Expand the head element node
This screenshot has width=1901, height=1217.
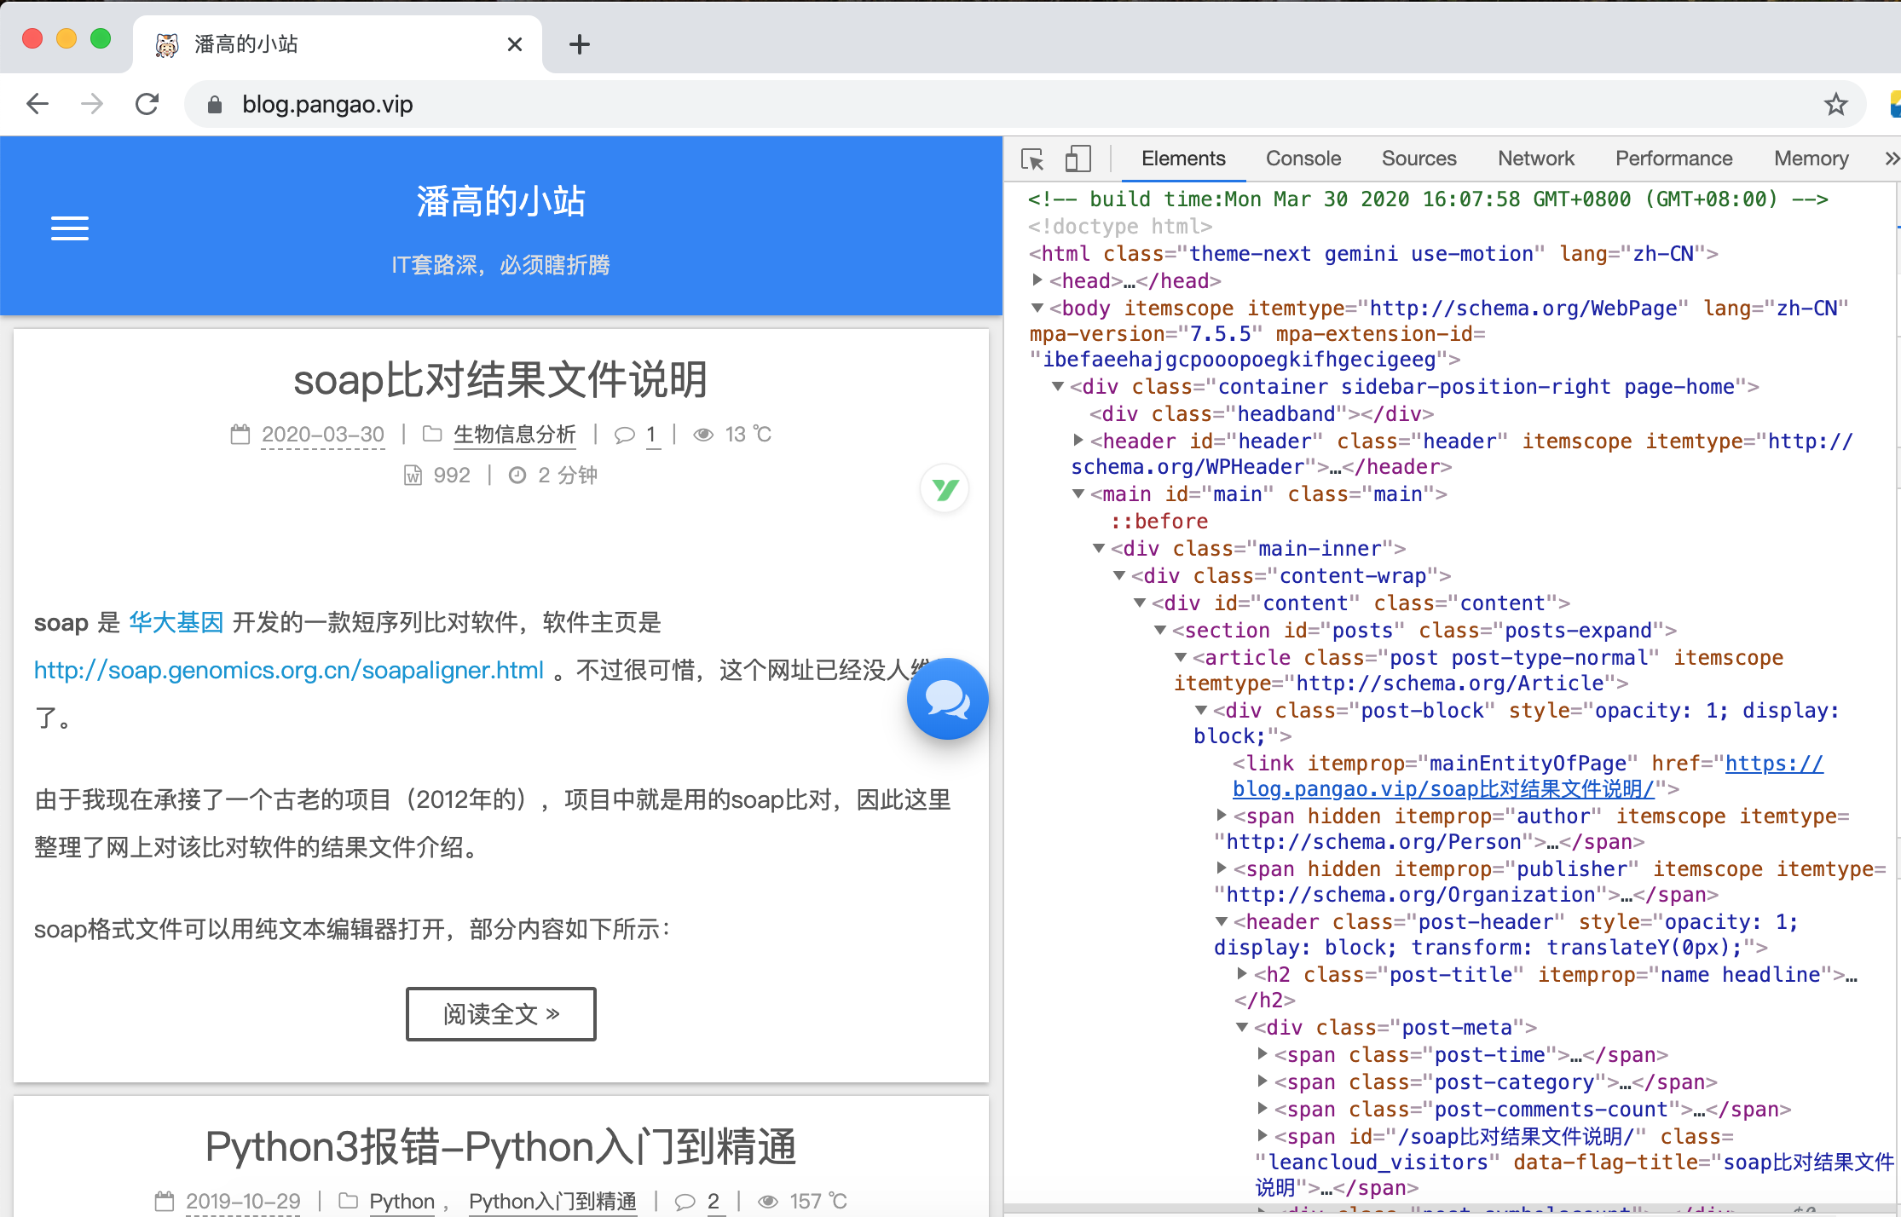[1037, 280]
